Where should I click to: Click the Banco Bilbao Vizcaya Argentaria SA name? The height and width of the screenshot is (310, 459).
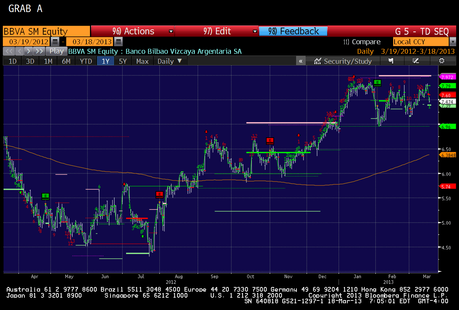(x=183, y=51)
